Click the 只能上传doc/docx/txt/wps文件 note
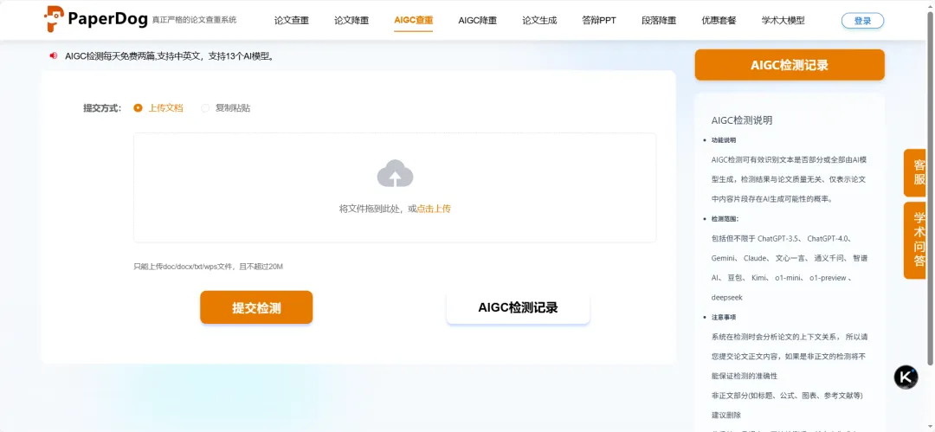This screenshot has width=935, height=432. [x=208, y=267]
